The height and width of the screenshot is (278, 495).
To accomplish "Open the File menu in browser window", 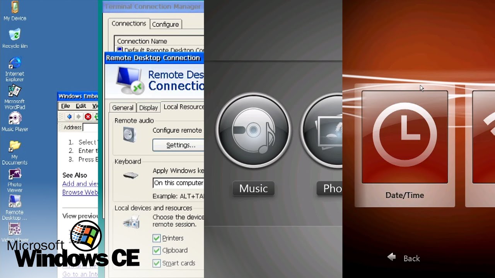I will pyautogui.click(x=66, y=106).
